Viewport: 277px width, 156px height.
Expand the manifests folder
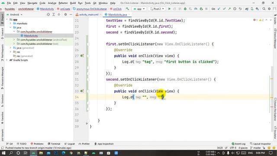click(x=10, y=23)
